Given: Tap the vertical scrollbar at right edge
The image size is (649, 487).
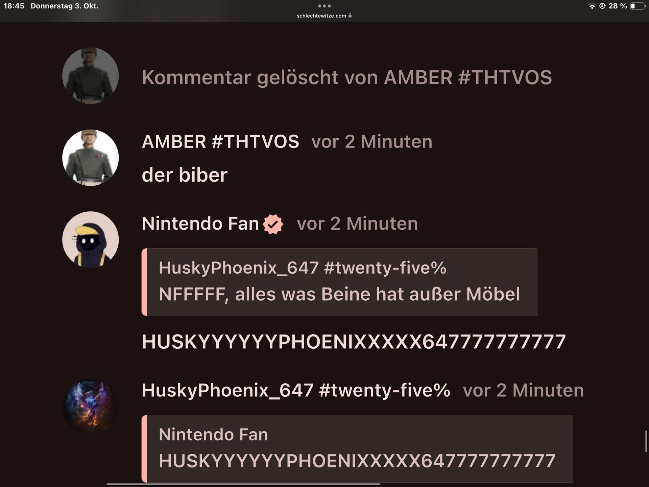Looking at the screenshot, I should point(646,441).
